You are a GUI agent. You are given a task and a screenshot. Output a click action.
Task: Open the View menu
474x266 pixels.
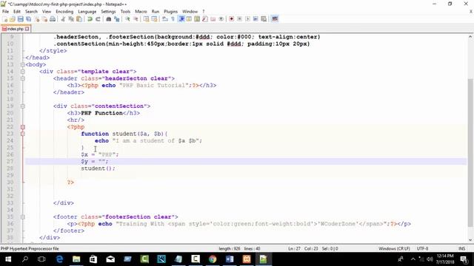[47, 12]
